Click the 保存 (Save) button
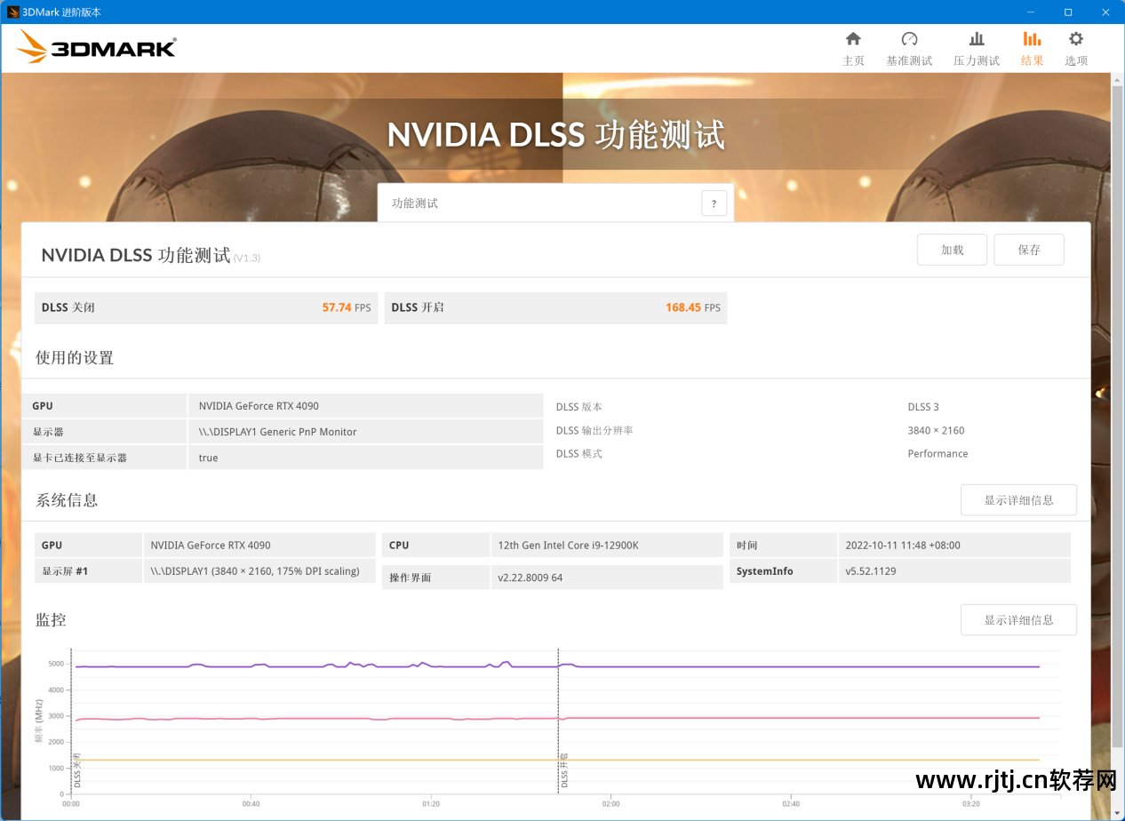This screenshot has height=821, width=1125. pyautogui.click(x=1028, y=250)
